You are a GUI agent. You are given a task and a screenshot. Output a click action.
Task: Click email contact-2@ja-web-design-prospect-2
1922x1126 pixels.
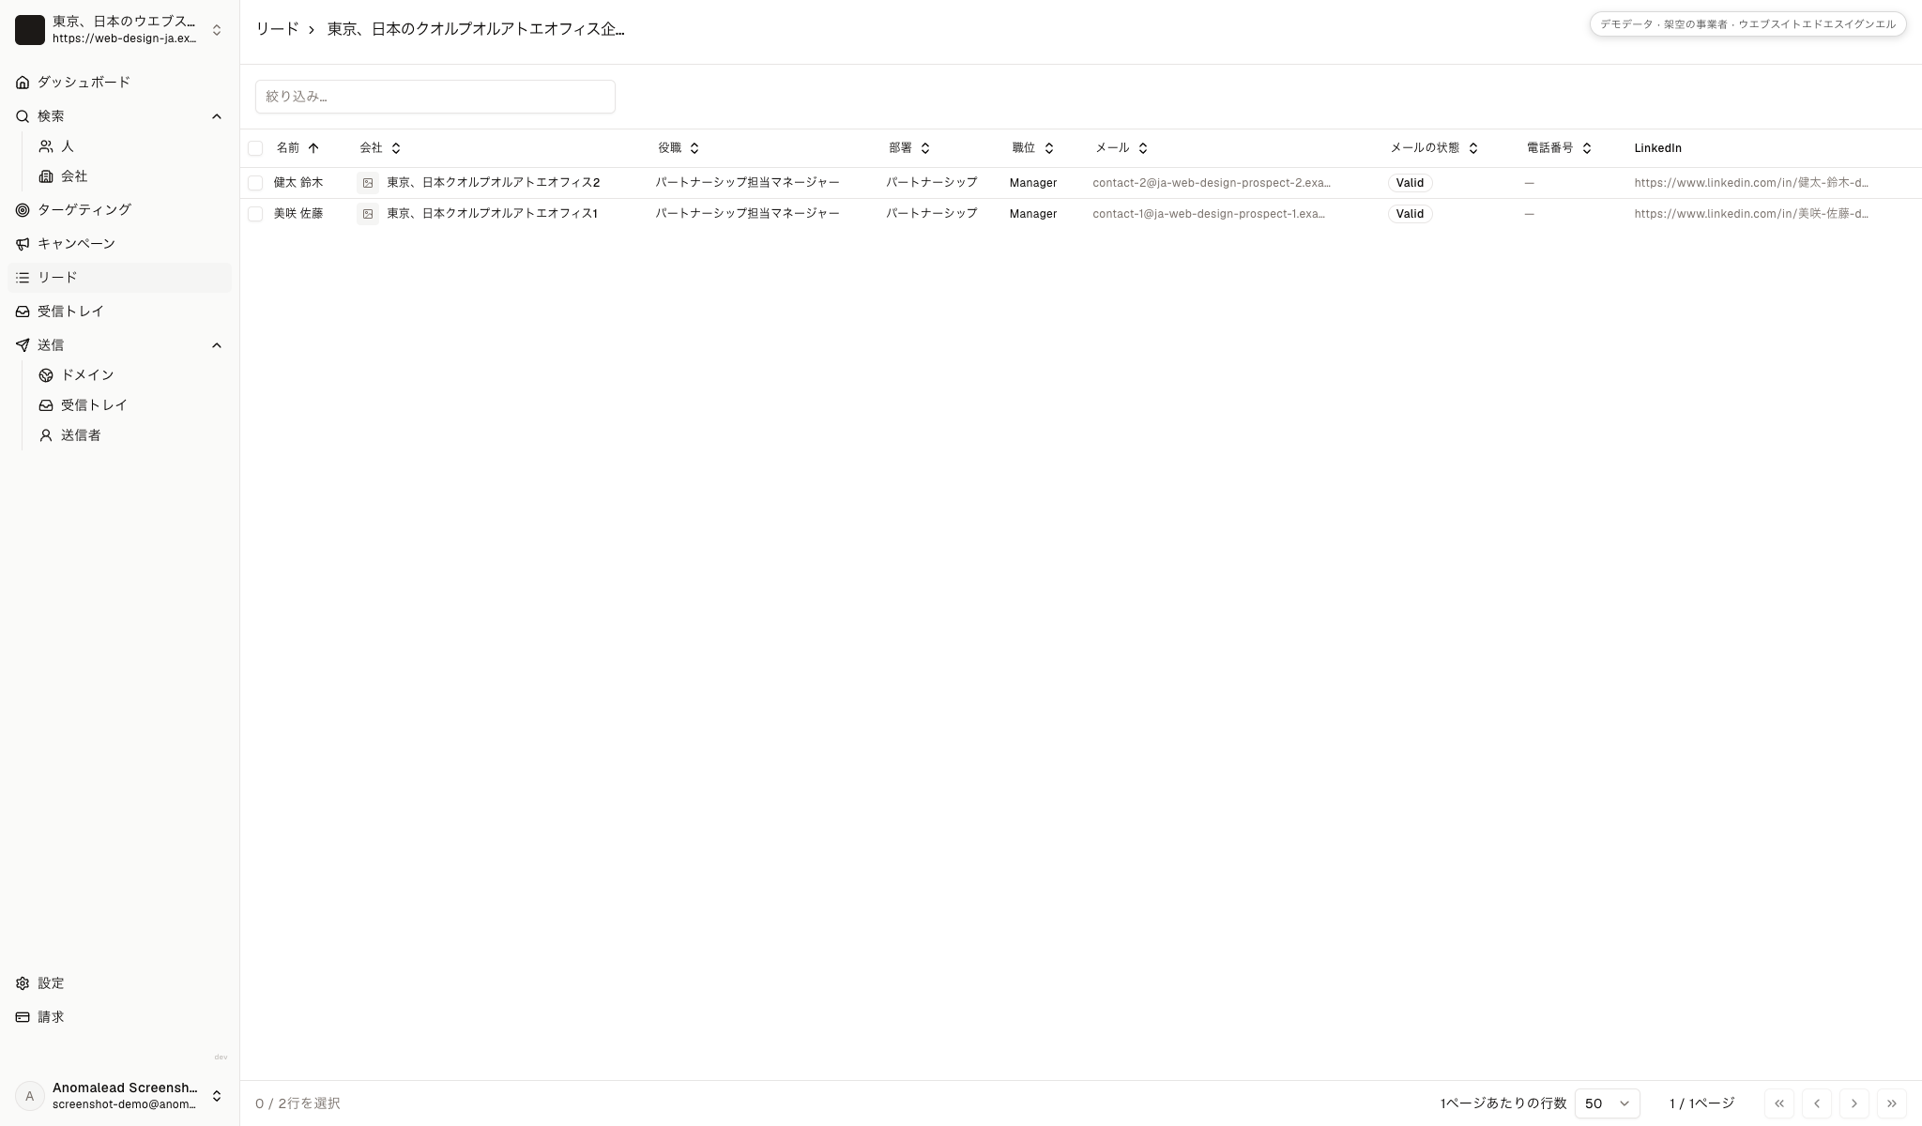[x=1212, y=183]
